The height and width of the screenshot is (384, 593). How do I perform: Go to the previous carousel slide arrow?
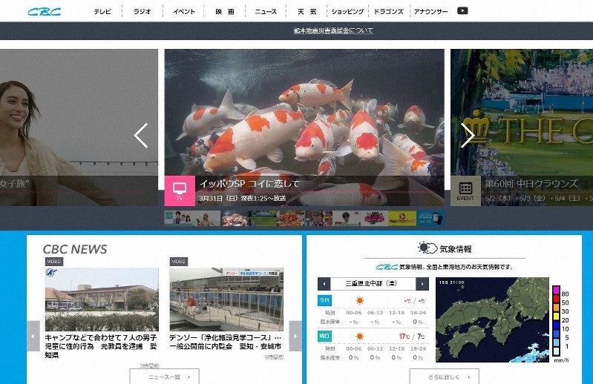coord(141,135)
